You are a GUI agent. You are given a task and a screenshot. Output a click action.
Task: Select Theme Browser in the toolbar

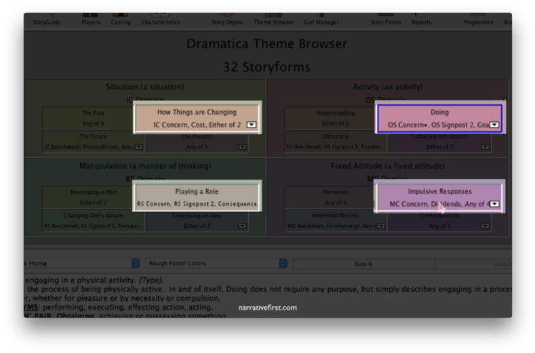tap(274, 20)
